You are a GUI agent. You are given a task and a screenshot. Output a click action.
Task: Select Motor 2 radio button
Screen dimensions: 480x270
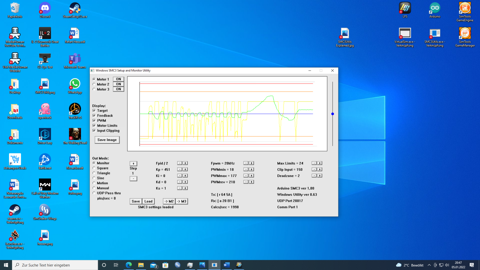click(94, 84)
